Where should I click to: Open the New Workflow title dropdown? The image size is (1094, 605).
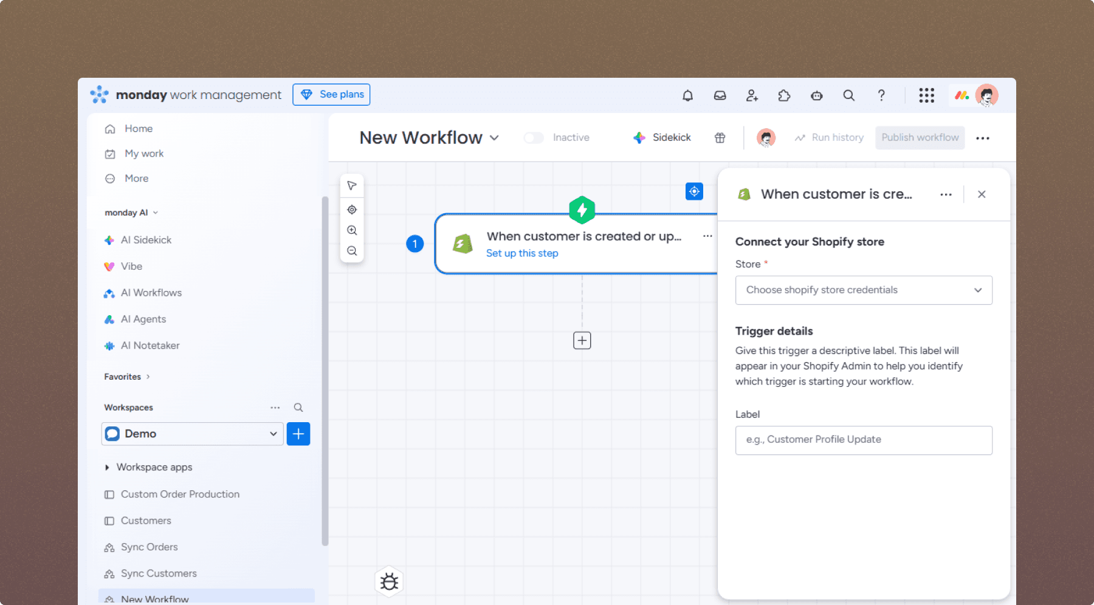494,138
